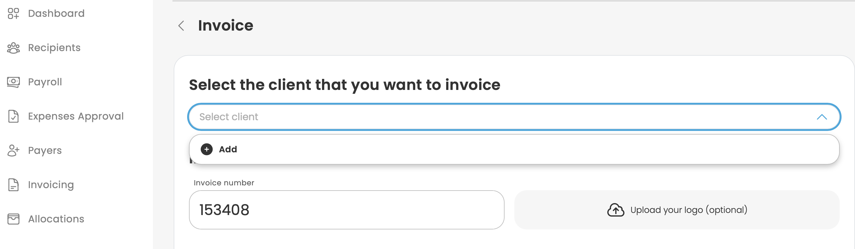This screenshot has height=249, width=855.
Task: Open Dashboard from the sidebar
Action: [x=56, y=13]
